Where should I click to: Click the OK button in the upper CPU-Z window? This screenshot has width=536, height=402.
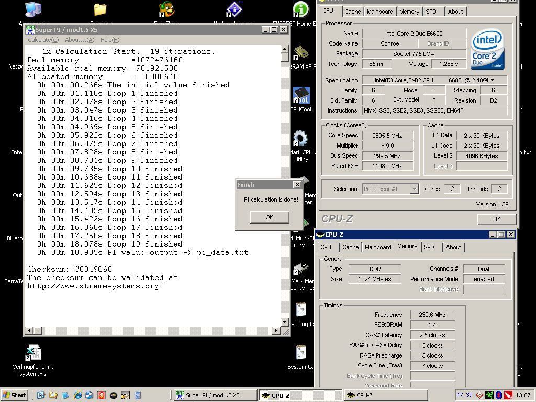tap(497, 219)
